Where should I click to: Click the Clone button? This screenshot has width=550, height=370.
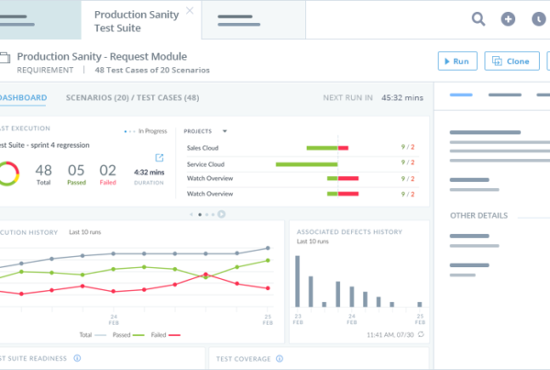511,62
